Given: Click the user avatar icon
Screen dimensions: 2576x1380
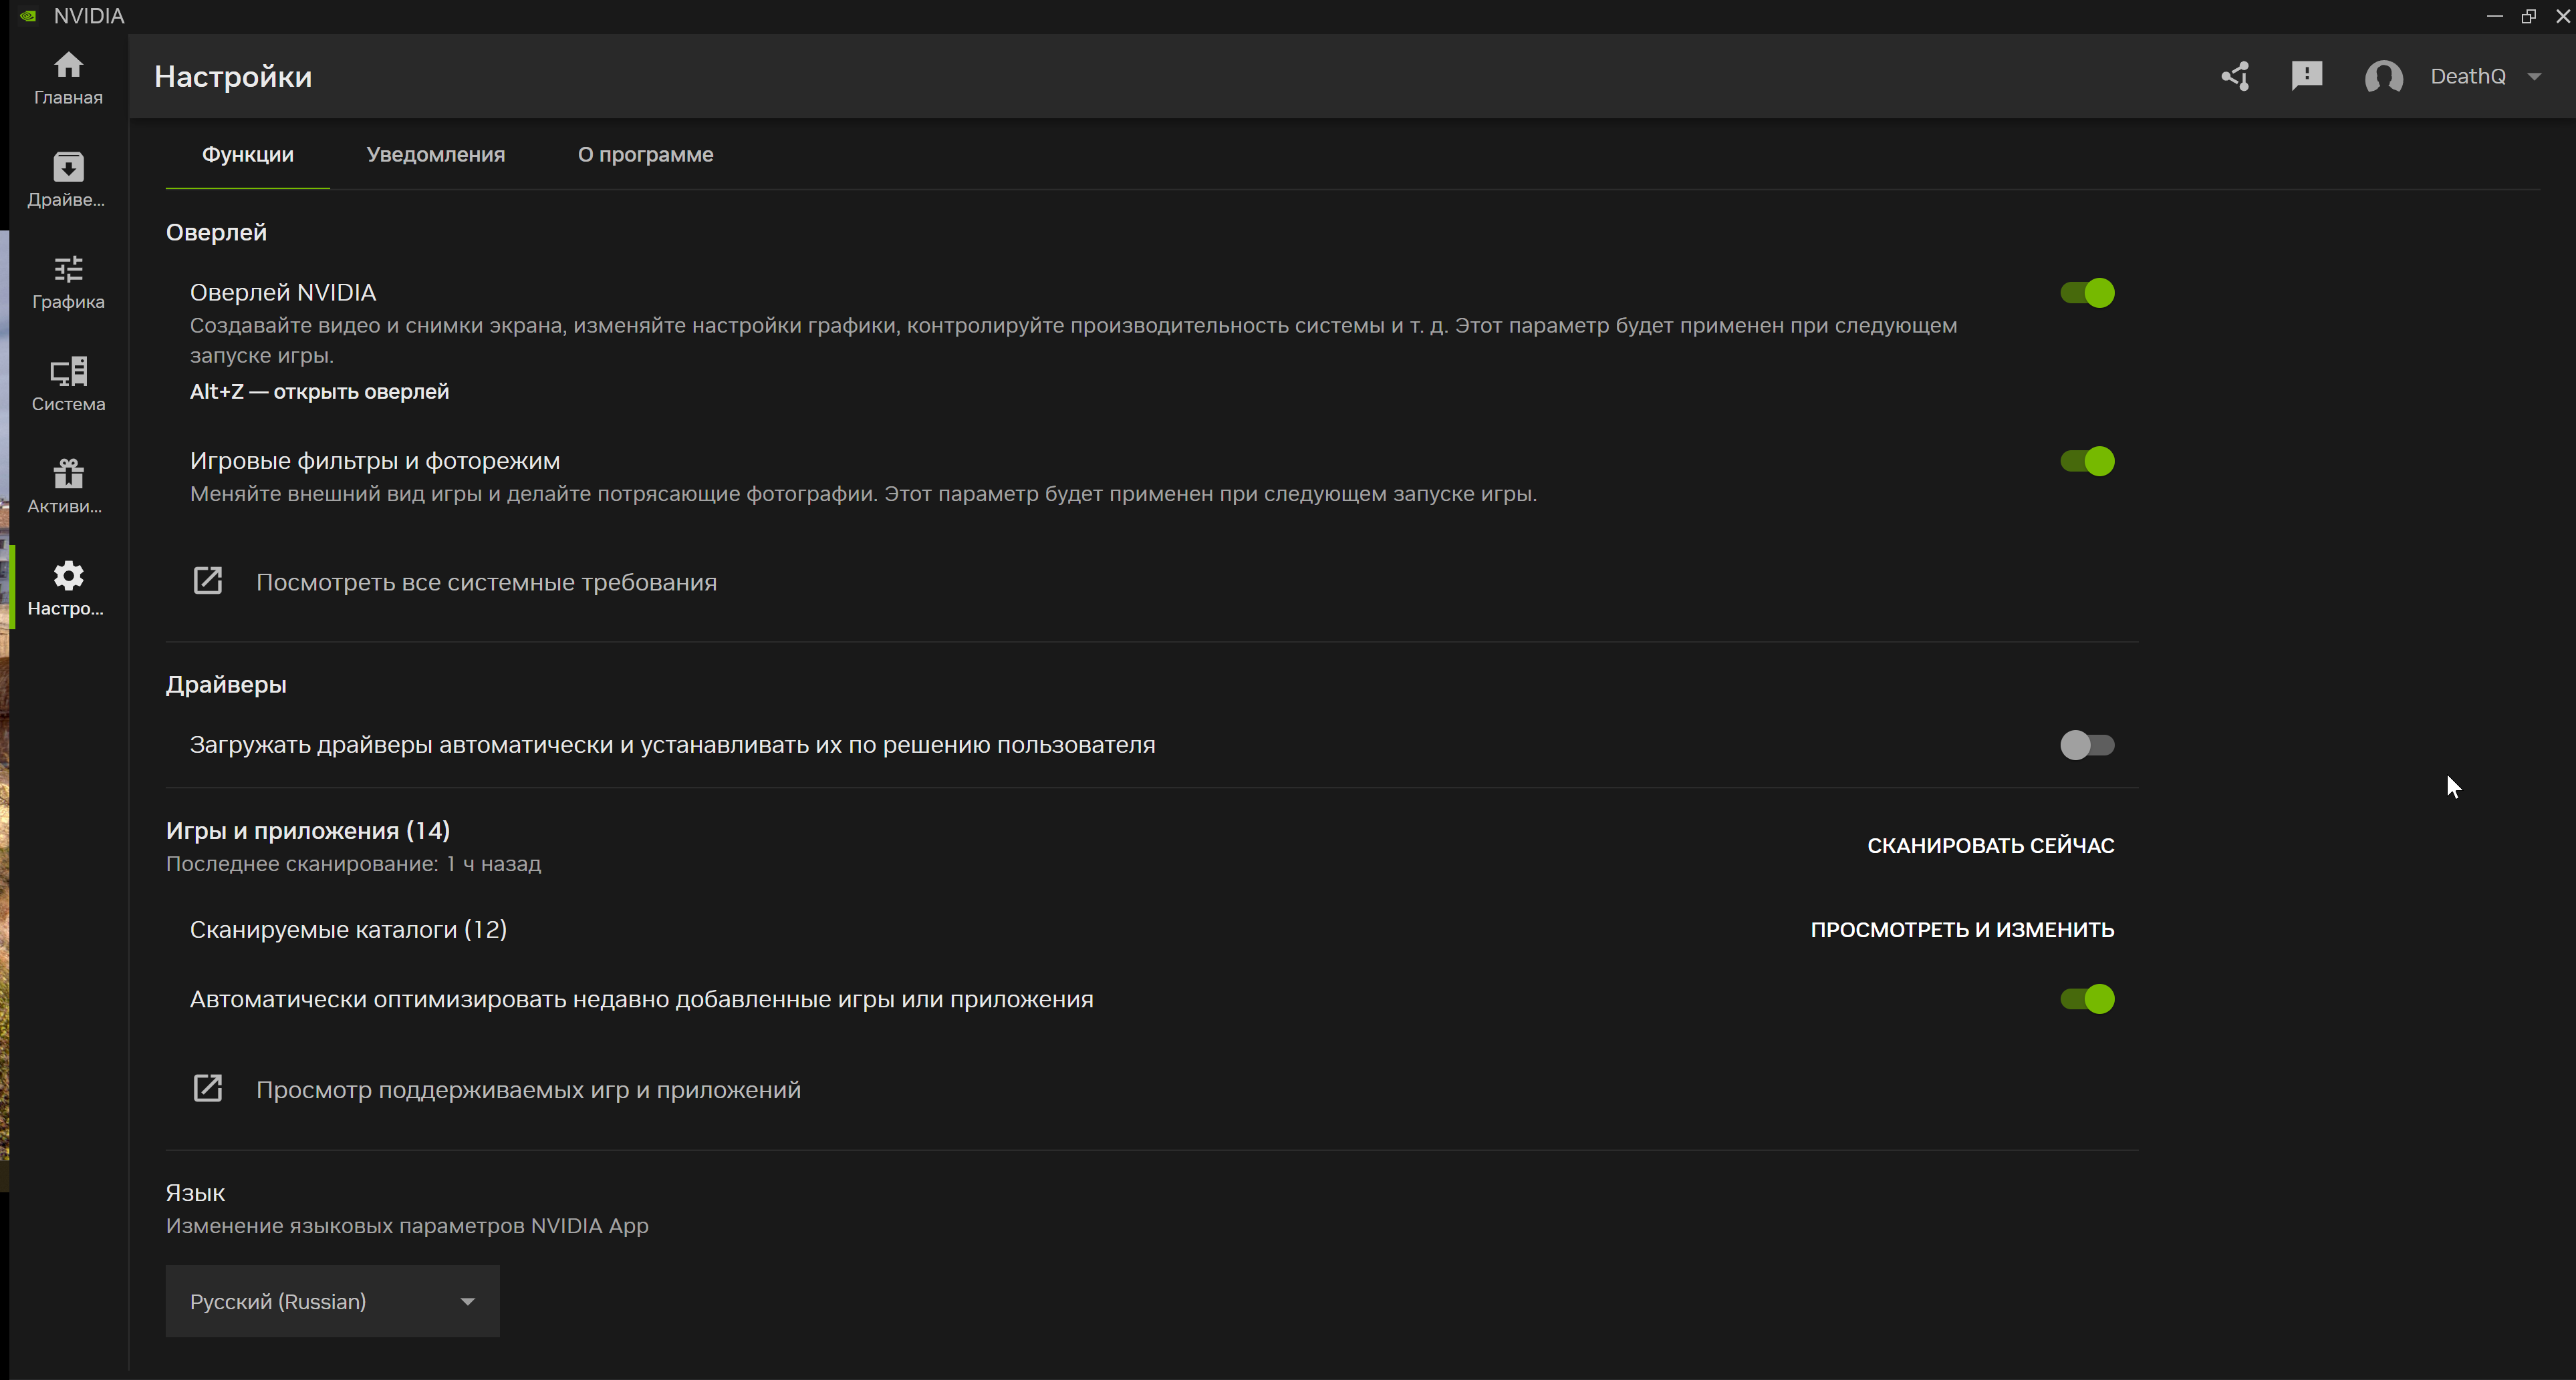Looking at the screenshot, I should 2383,77.
